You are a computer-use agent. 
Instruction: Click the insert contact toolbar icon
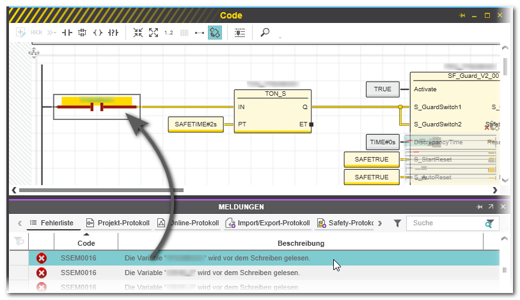pyautogui.click(x=67, y=33)
